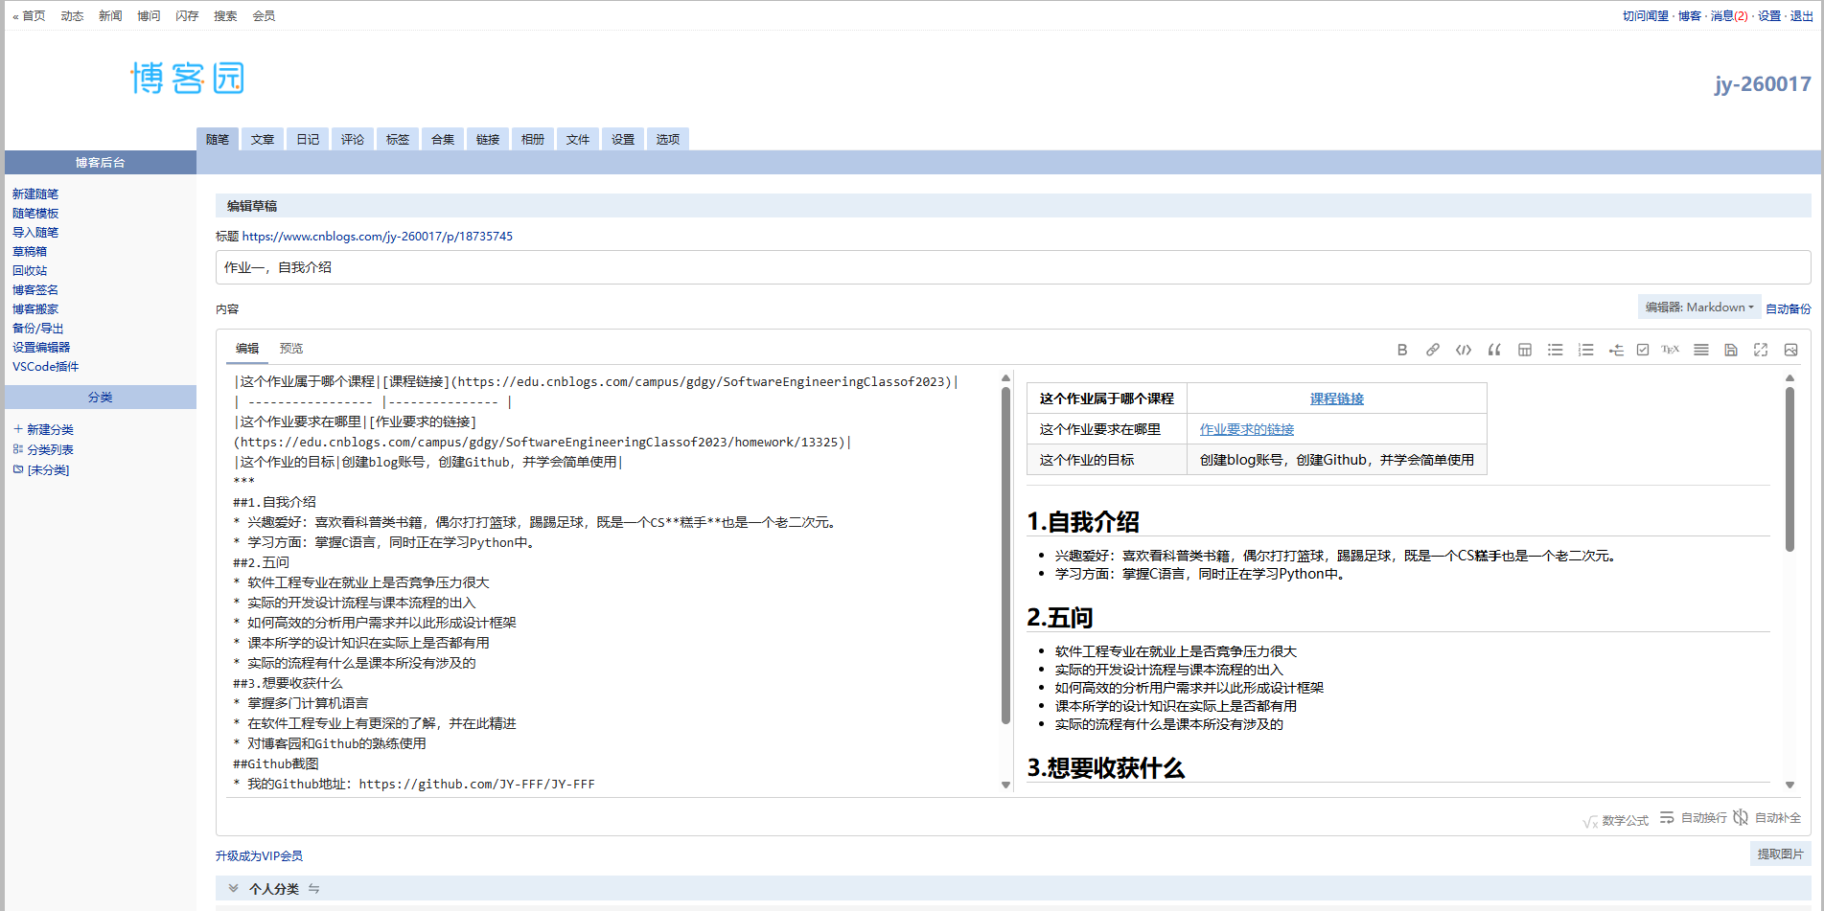Click 自动备份 link
The width and height of the screenshot is (1824, 911).
click(1789, 308)
